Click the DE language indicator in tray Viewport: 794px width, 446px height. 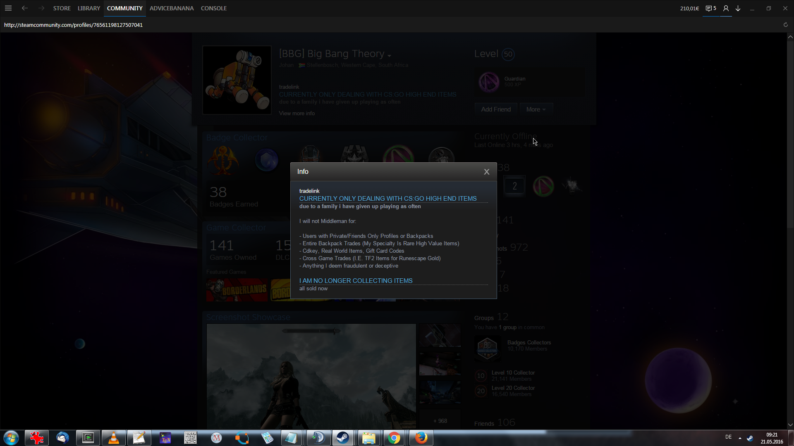[728, 437]
